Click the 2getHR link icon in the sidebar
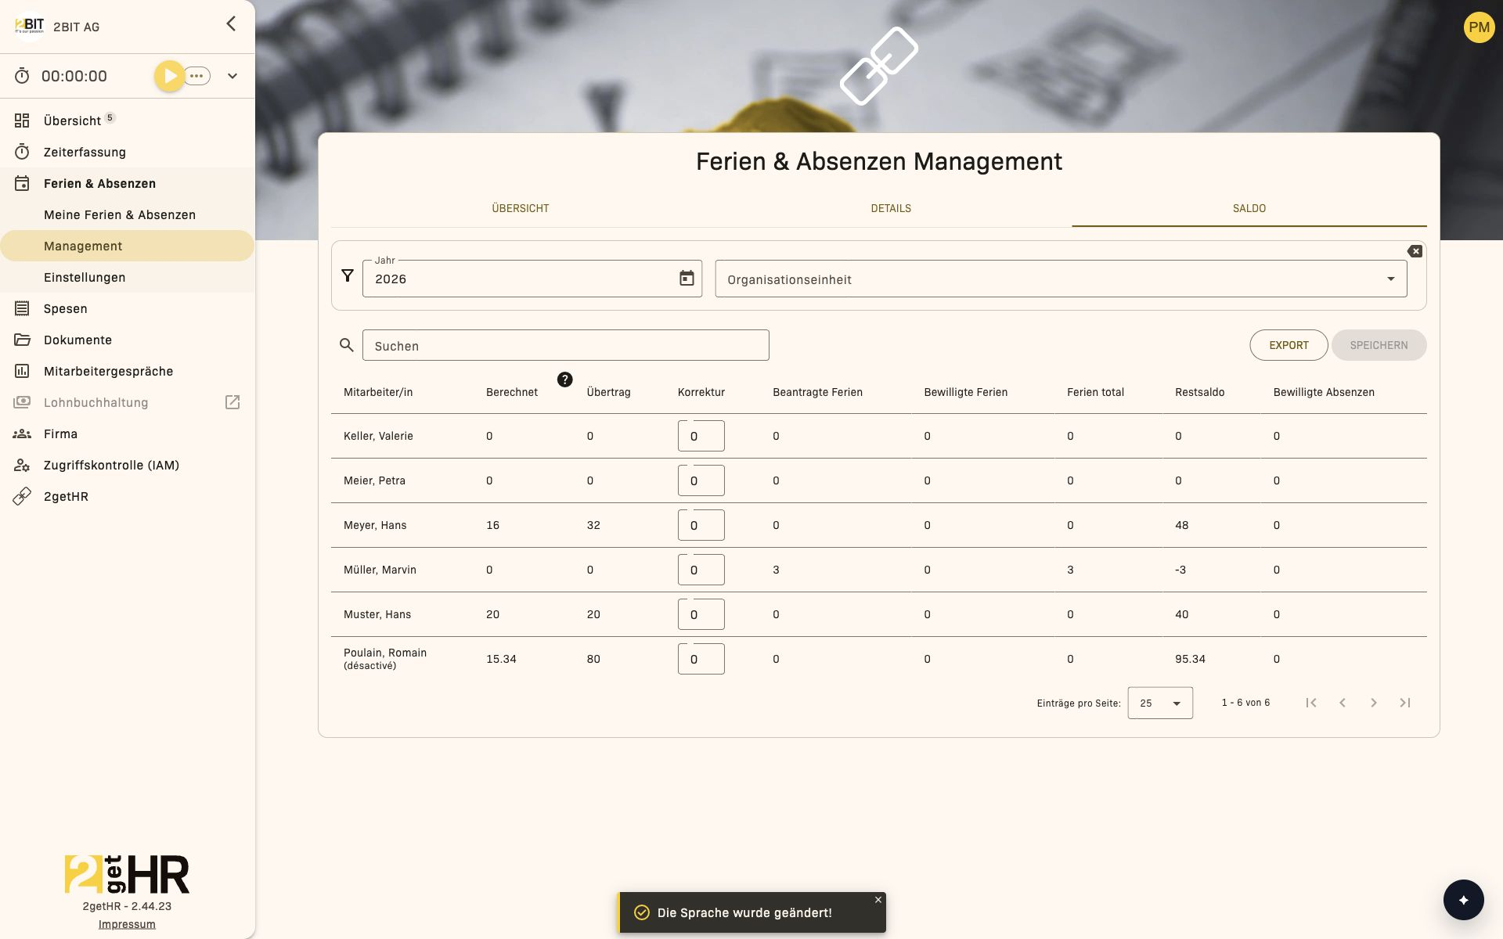The height and width of the screenshot is (939, 1503). click(x=22, y=496)
